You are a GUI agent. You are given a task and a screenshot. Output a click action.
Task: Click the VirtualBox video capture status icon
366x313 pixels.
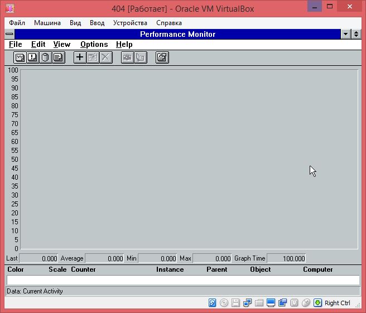[282, 303]
